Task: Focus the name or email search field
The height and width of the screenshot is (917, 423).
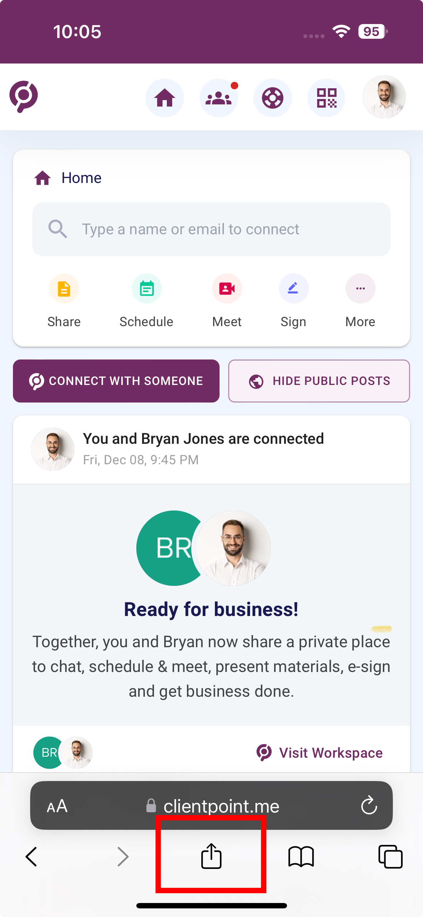Action: point(211,229)
